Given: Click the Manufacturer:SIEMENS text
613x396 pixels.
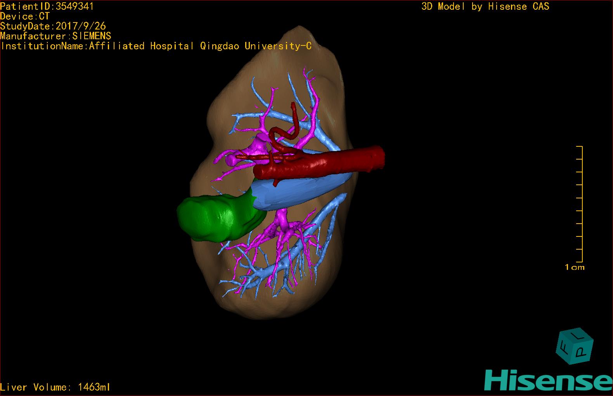Looking at the screenshot, I should (x=56, y=36).
